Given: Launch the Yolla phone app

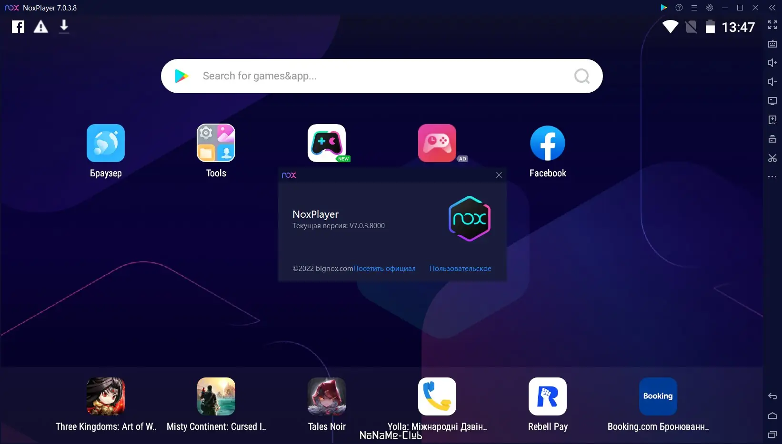Looking at the screenshot, I should [437, 396].
